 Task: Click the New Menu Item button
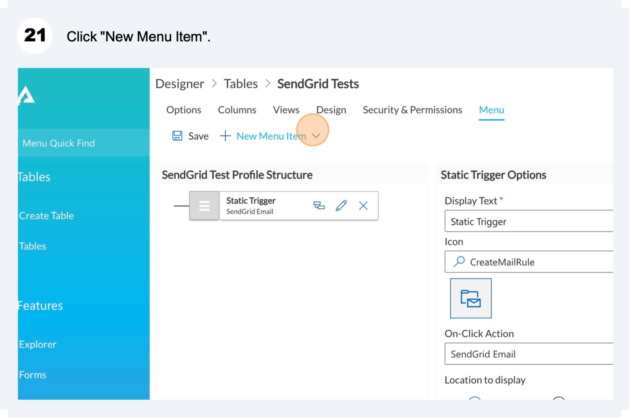point(270,136)
